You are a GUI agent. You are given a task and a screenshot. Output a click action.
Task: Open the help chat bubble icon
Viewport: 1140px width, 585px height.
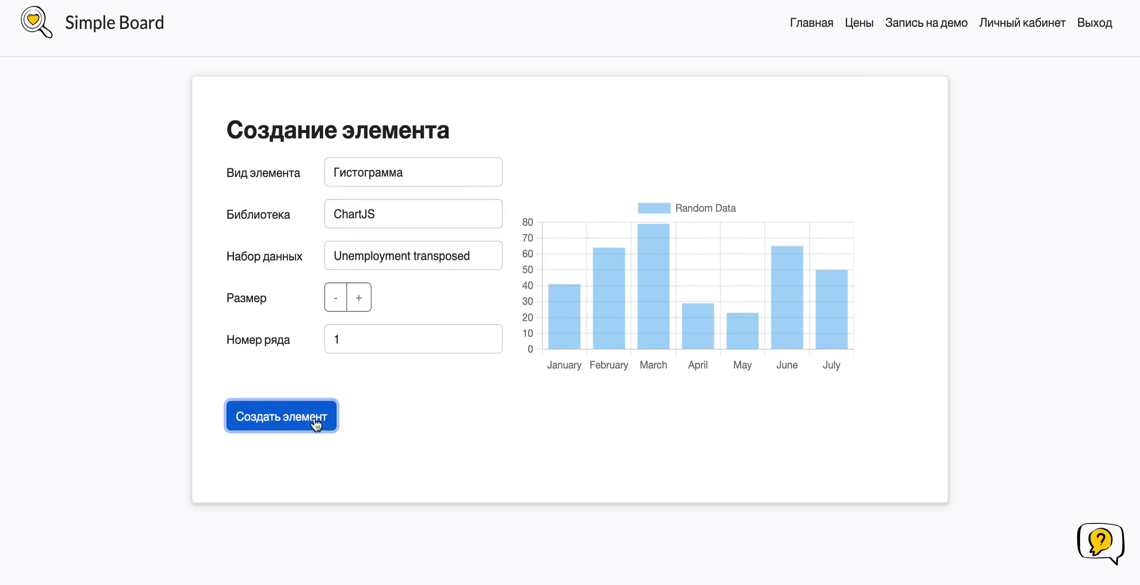(1100, 543)
